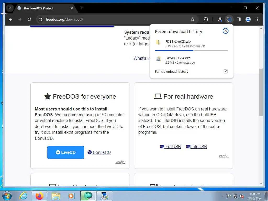Viewport: 268px width, 201px height.
Task: Click the page vertical scrollbar thumb
Action: click(x=261, y=92)
